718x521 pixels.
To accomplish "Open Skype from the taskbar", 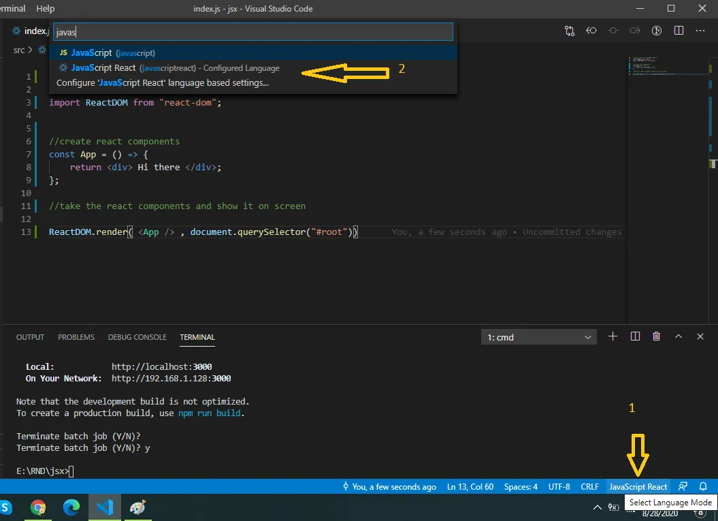I will click(x=6, y=507).
